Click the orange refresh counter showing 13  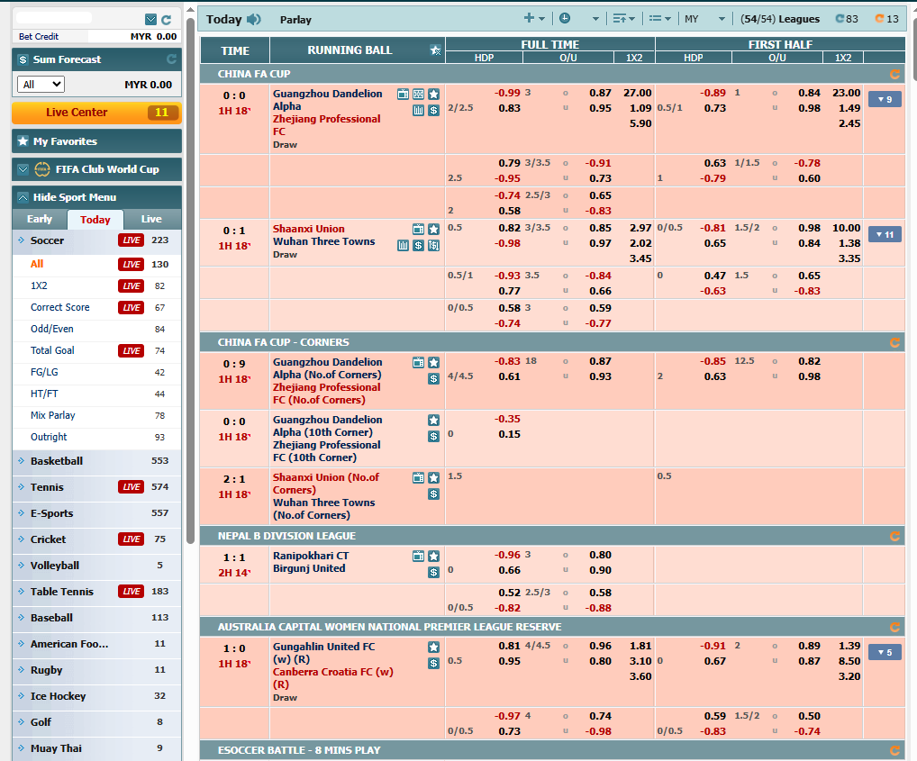(886, 18)
